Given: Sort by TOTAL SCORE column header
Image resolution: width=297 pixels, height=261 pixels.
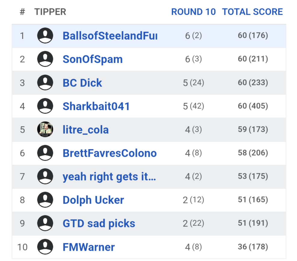Looking at the screenshot, I should click(252, 12).
